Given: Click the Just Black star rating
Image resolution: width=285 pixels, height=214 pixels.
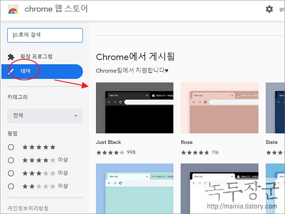Looking at the screenshot, I should tap(110, 152).
